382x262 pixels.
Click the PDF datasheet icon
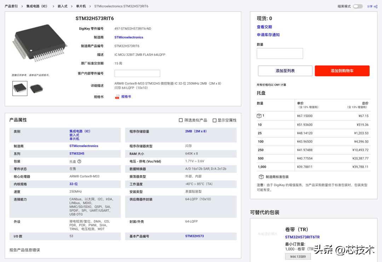117,97
